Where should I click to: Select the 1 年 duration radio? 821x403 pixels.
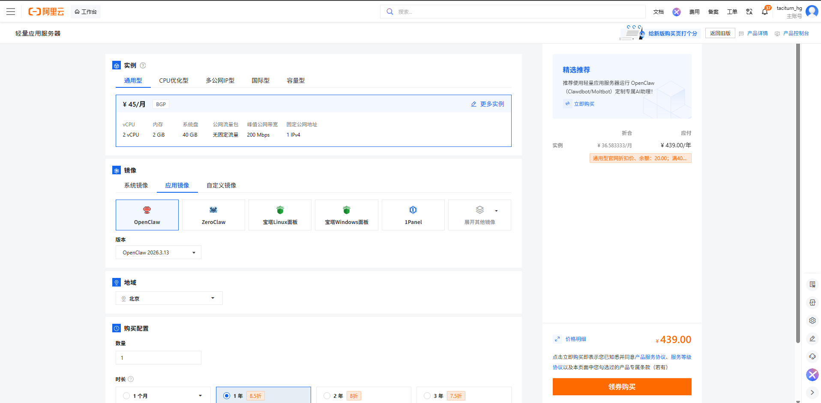(x=227, y=396)
